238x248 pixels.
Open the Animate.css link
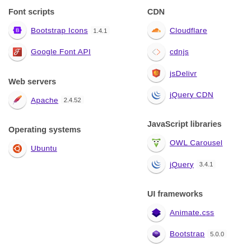point(192,213)
